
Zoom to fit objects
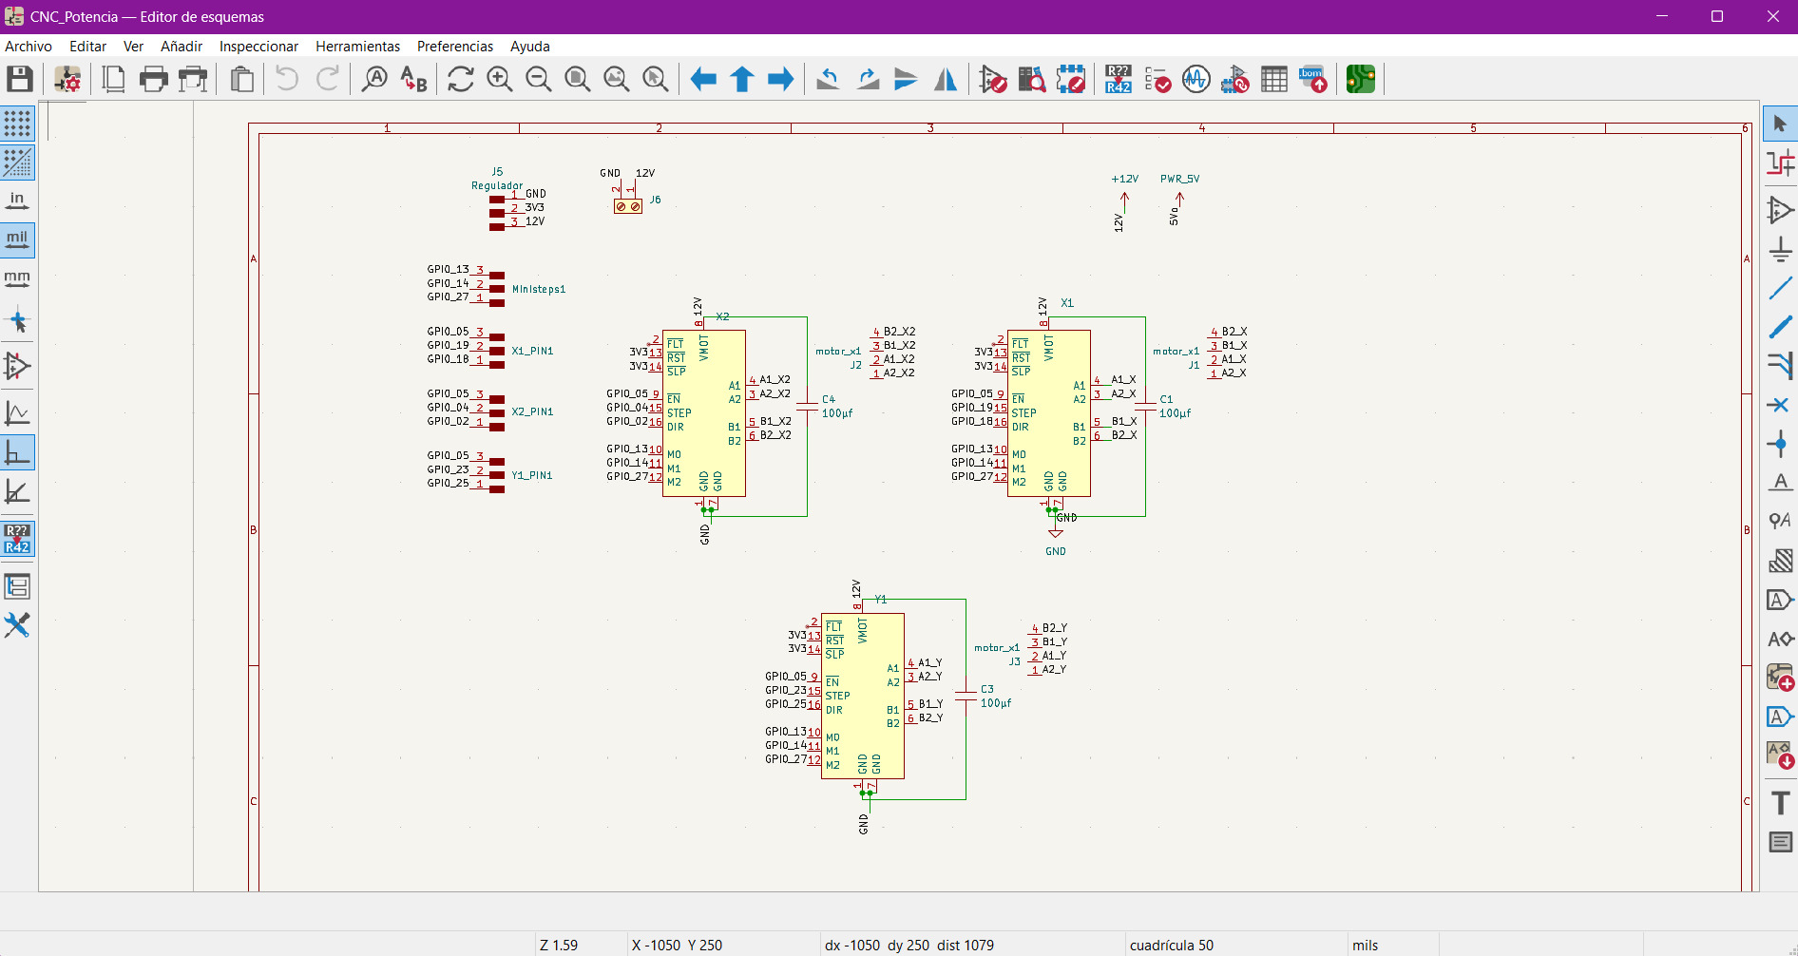[617, 79]
